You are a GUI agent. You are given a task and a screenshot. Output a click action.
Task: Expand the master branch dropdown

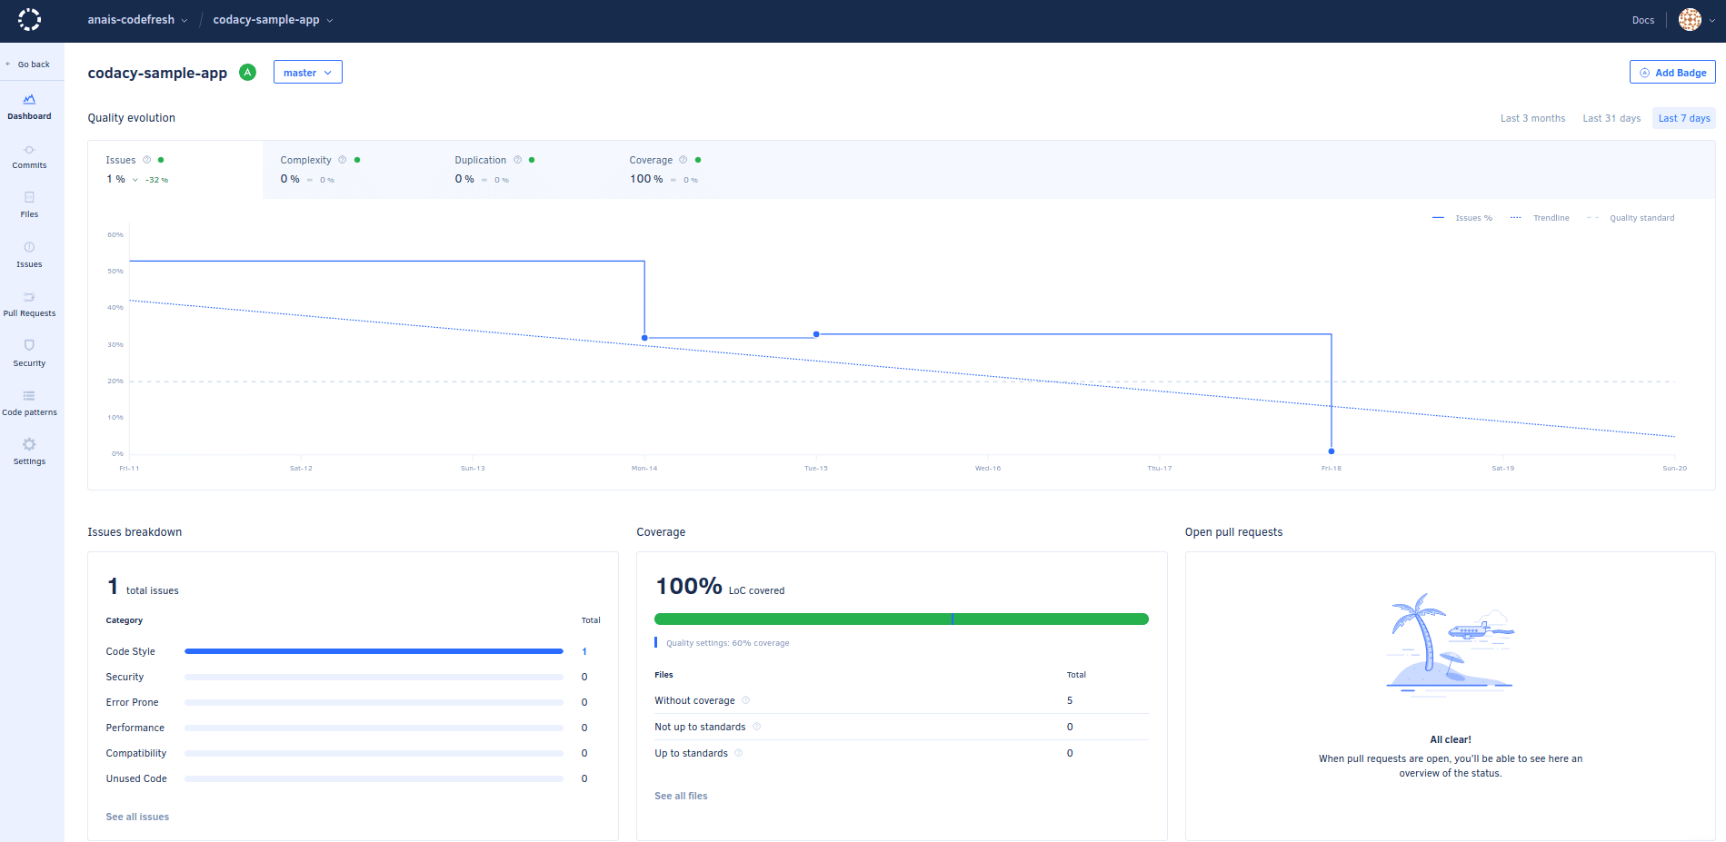coord(307,73)
